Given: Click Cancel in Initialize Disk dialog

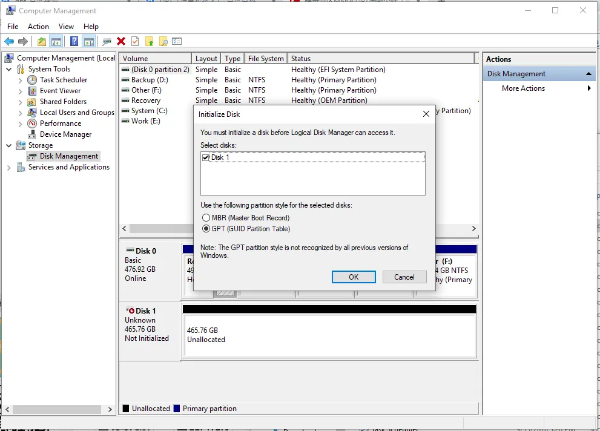Looking at the screenshot, I should point(404,277).
